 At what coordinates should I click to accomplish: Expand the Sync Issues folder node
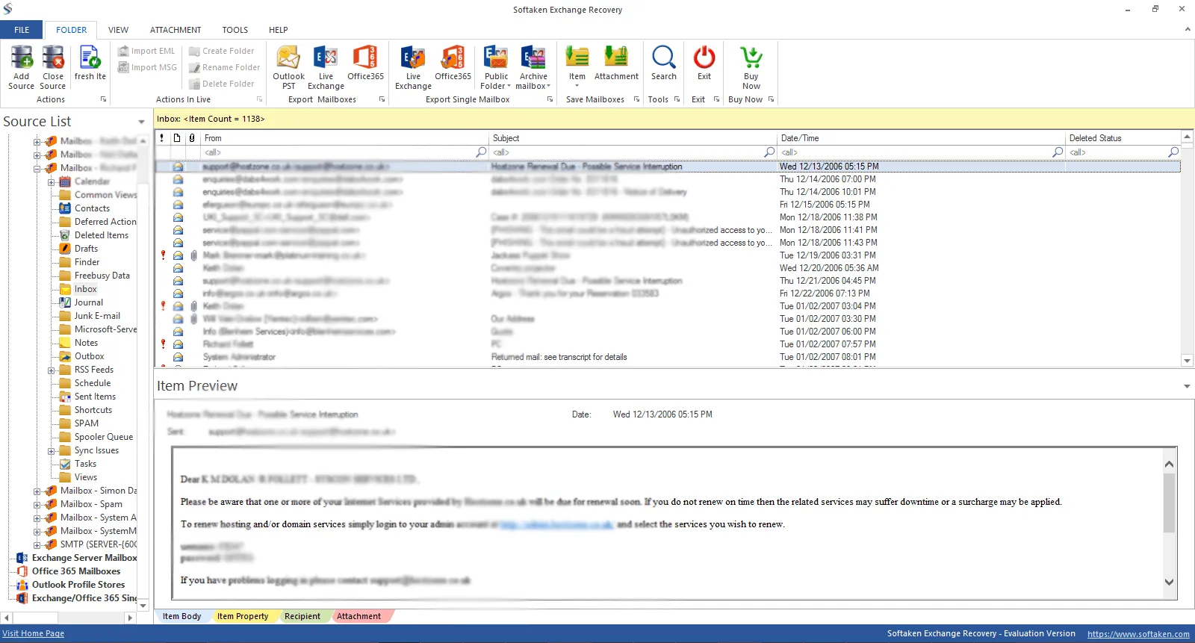click(x=51, y=450)
